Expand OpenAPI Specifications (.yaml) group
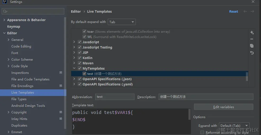 coord(74,84)
